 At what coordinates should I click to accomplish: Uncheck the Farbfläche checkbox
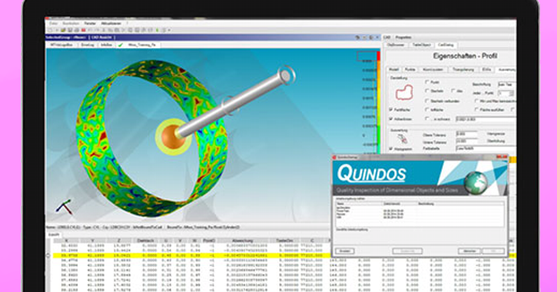coord(391,110)
